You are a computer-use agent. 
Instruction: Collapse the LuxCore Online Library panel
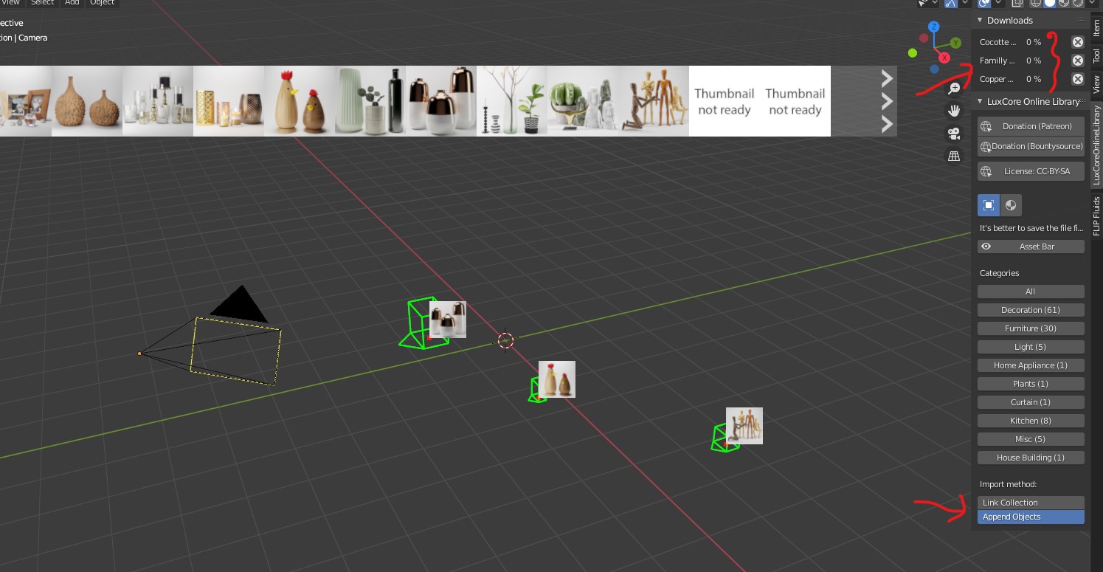tap(981, 102)
